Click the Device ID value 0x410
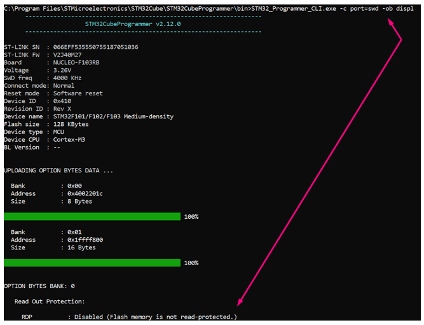 coord(62,101)
